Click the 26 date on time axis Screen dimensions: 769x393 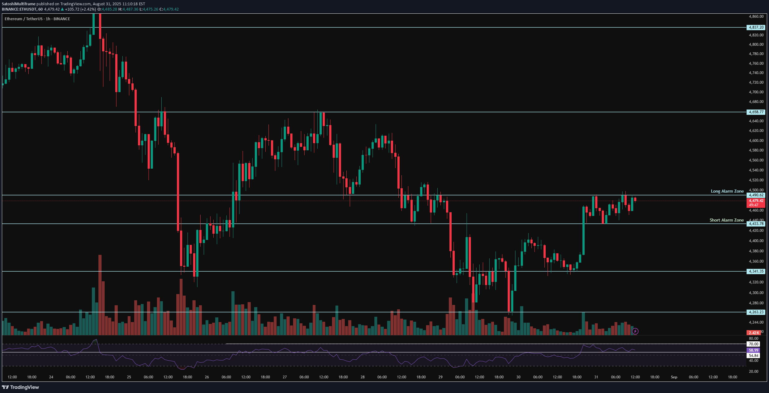coord(207,377)
